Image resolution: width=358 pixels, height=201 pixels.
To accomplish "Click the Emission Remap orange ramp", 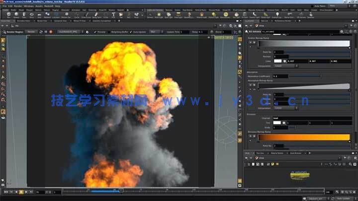I will (x=304, y=137).
